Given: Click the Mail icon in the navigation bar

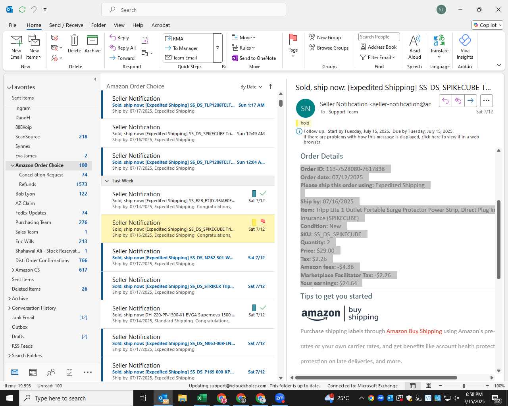Looking at the screenshot, I should (x=15, y=372).
